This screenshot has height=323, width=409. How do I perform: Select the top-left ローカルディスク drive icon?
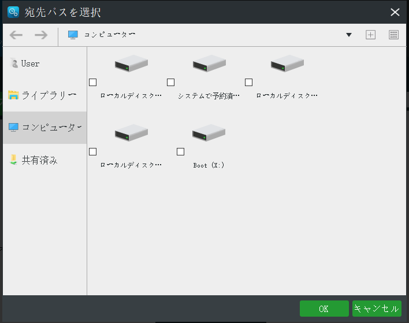pyautogui.click(x=131, y=63)
